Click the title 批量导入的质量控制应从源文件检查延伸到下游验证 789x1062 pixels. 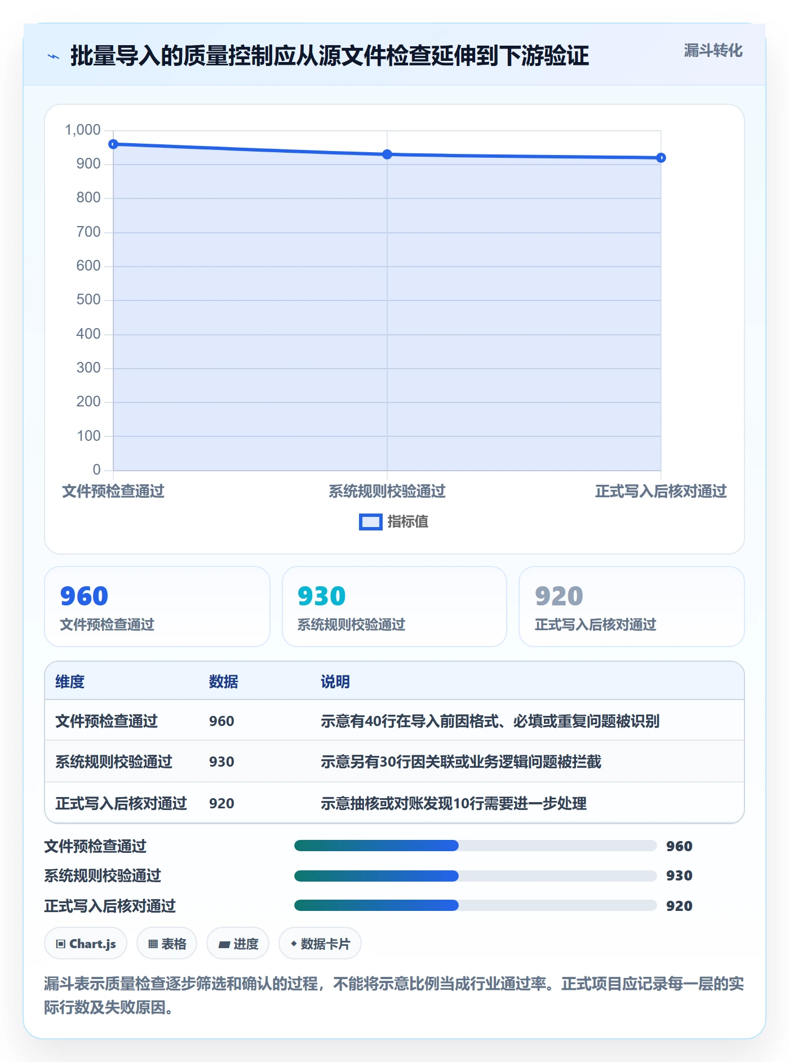[x=330, y=56]
